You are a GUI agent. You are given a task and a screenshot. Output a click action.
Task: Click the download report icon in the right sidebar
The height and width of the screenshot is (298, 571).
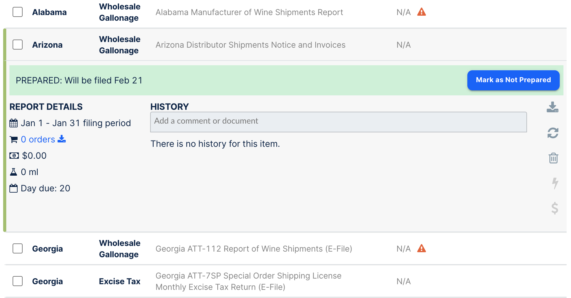coord(552,107)
